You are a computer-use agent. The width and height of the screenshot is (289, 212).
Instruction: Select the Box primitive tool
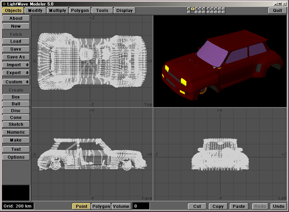16,97
